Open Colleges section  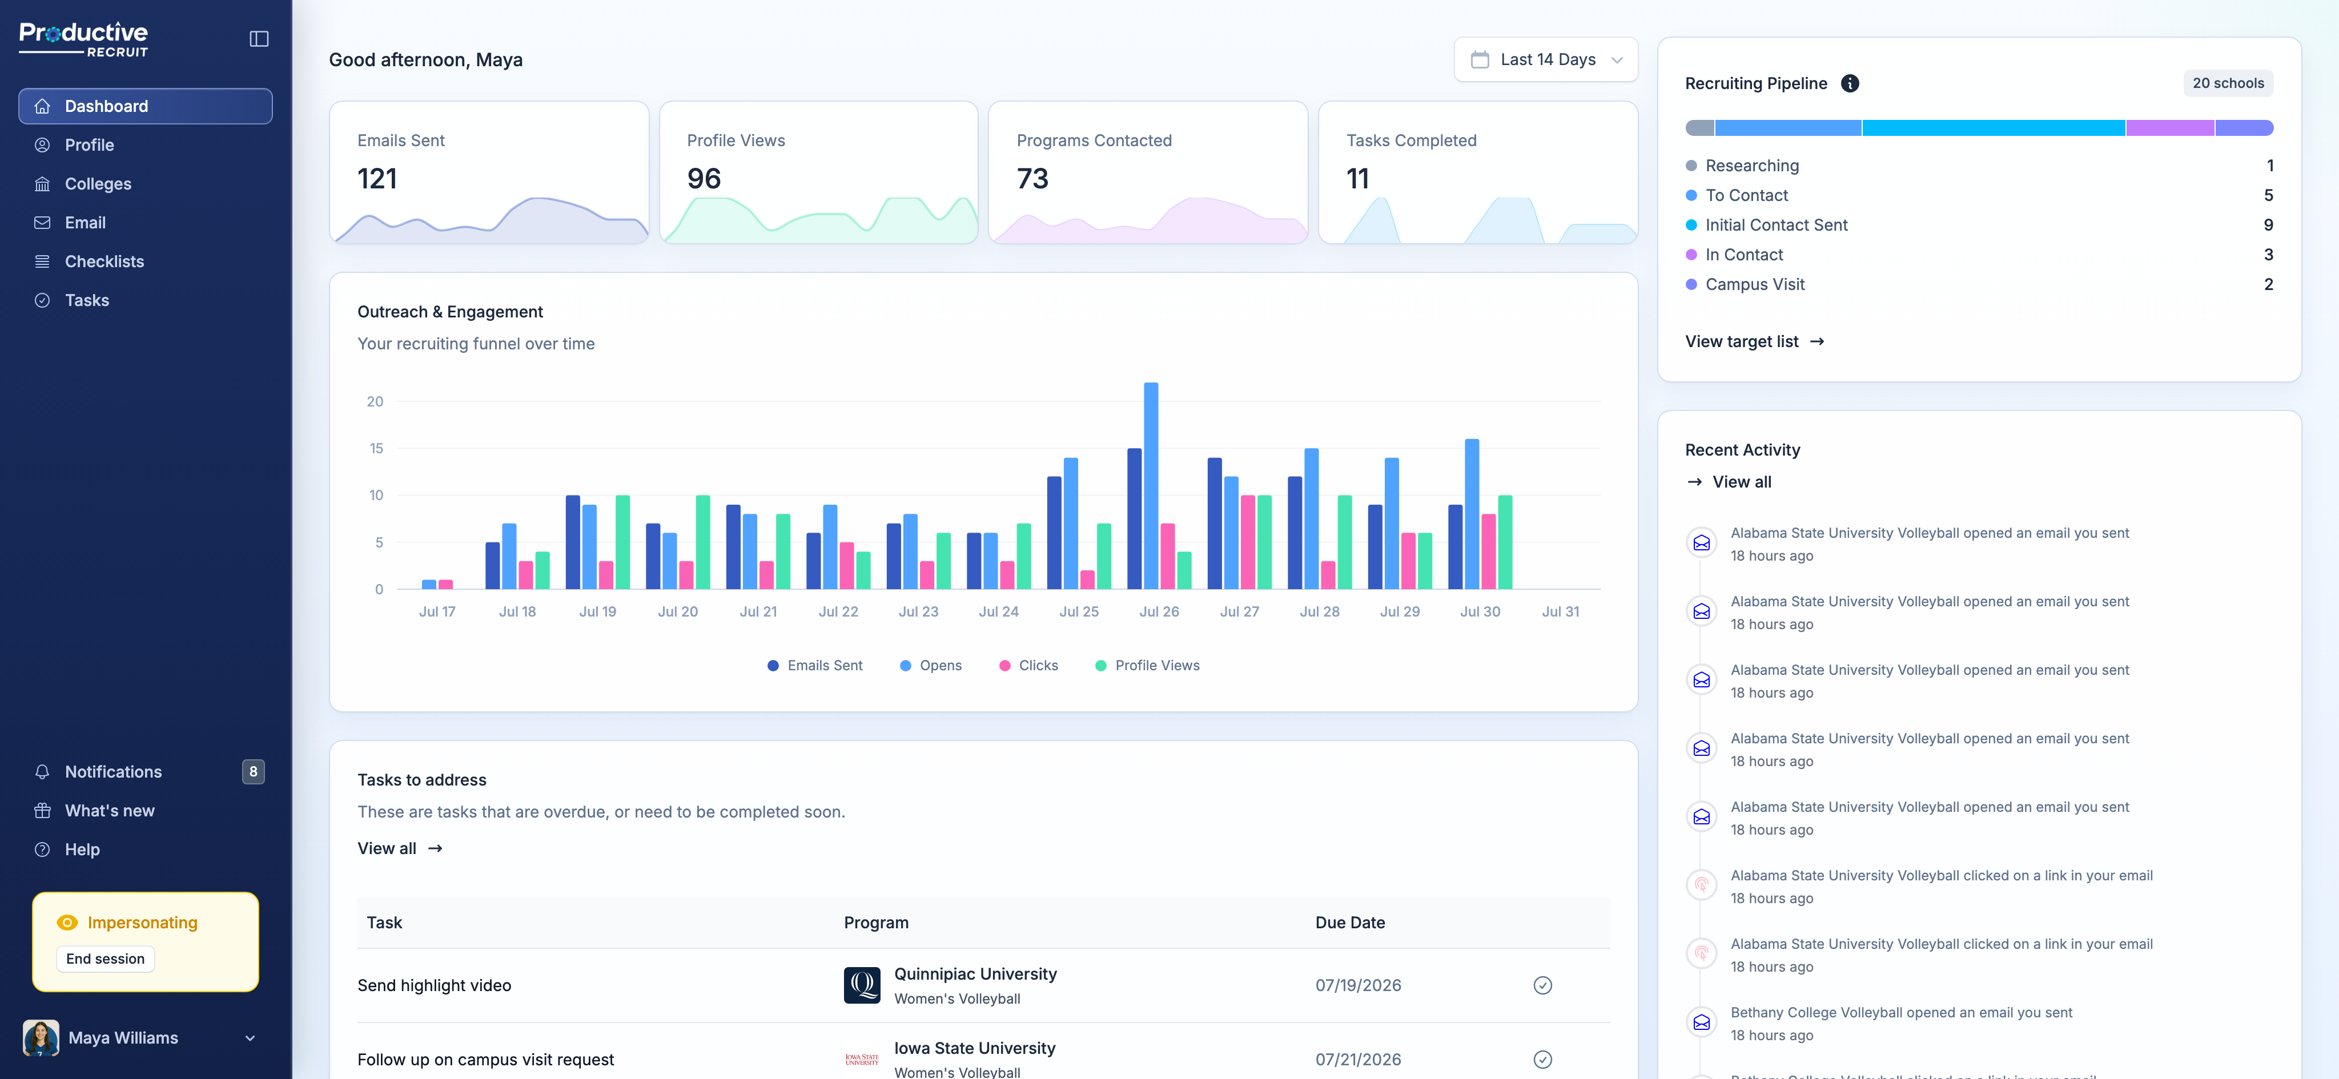[x=145, y=184]
